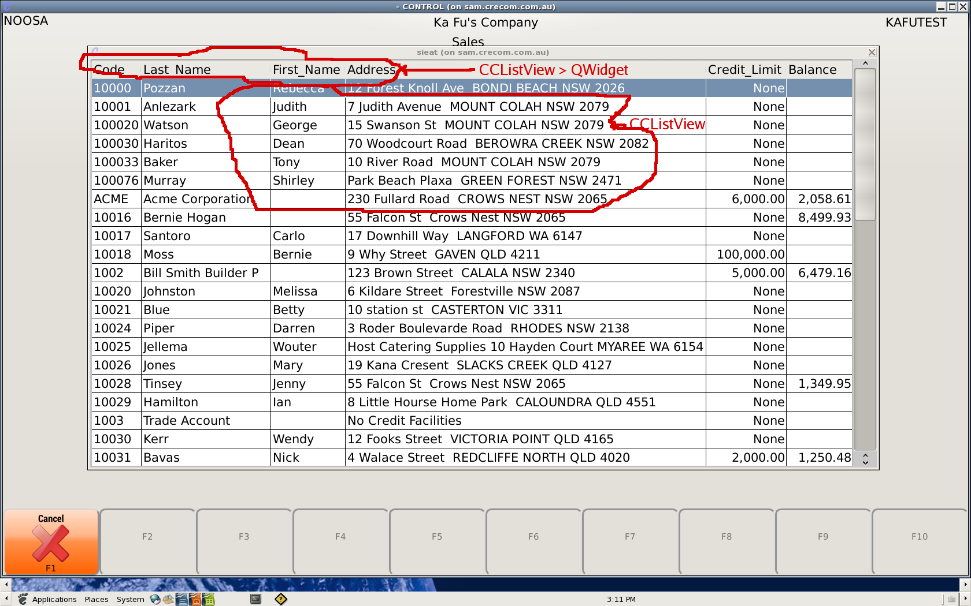Launch the web browser globe icon
This screenshot has height=606, width=971.
click(x=155, y=599)
